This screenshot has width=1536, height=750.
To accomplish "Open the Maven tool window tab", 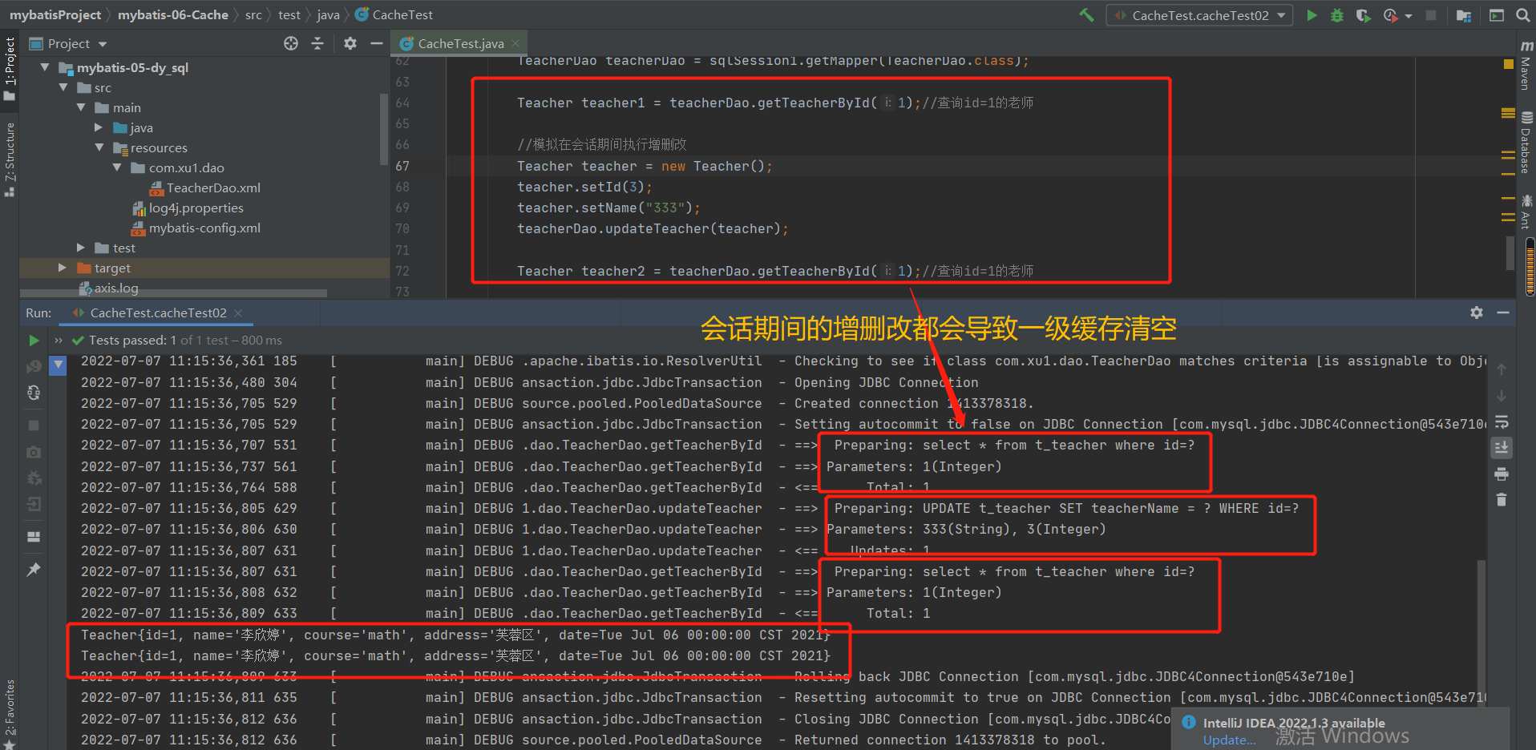I will click(x=1526, y=66).
